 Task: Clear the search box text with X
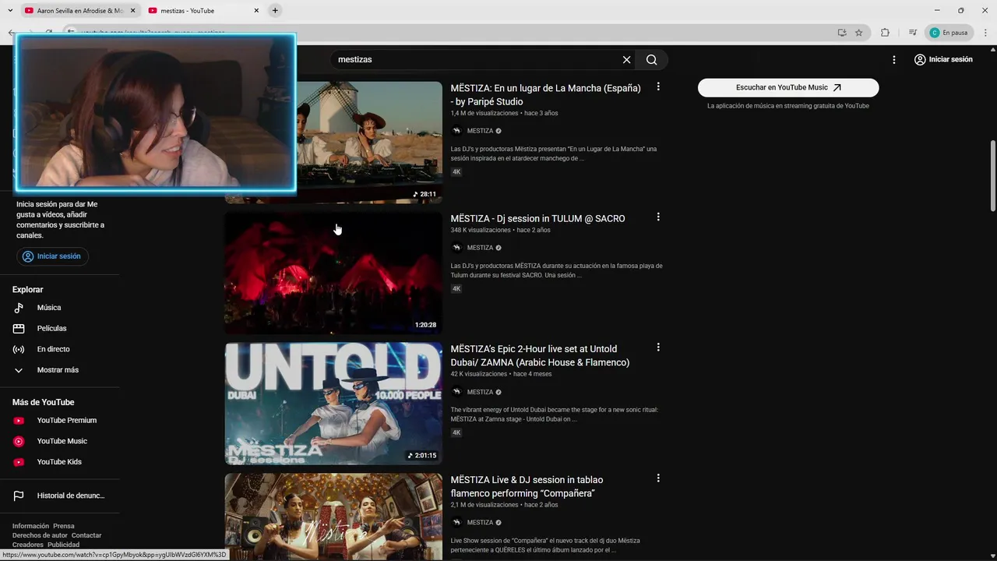point(626,59)
